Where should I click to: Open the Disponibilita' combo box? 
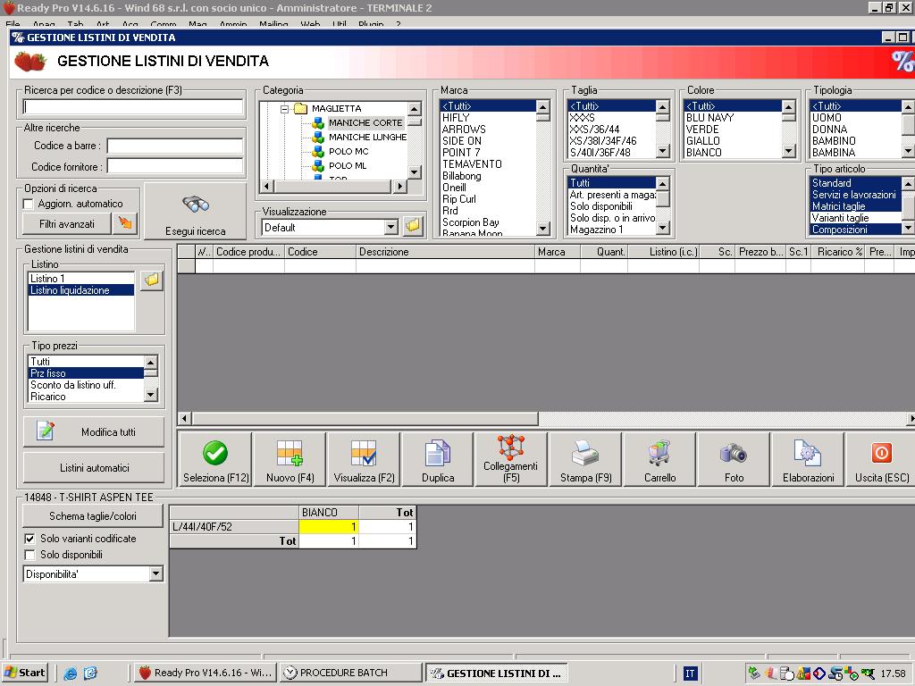(155, 573)
